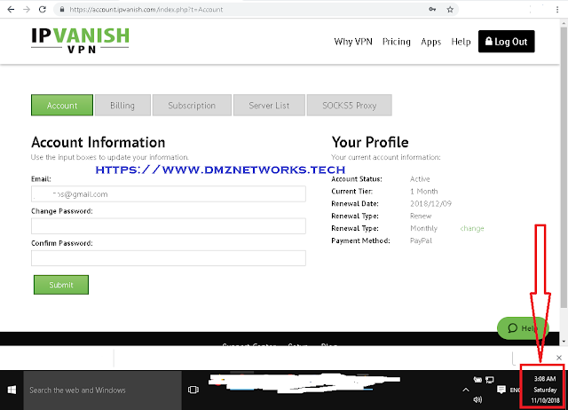Click the Renewal Date value 2018/12/09

tap(430, 203)
